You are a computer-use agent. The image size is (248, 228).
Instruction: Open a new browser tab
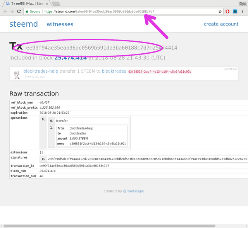(x=56, y=3)
